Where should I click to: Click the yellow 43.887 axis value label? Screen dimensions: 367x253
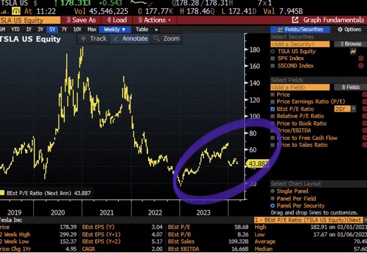(256, 163)
